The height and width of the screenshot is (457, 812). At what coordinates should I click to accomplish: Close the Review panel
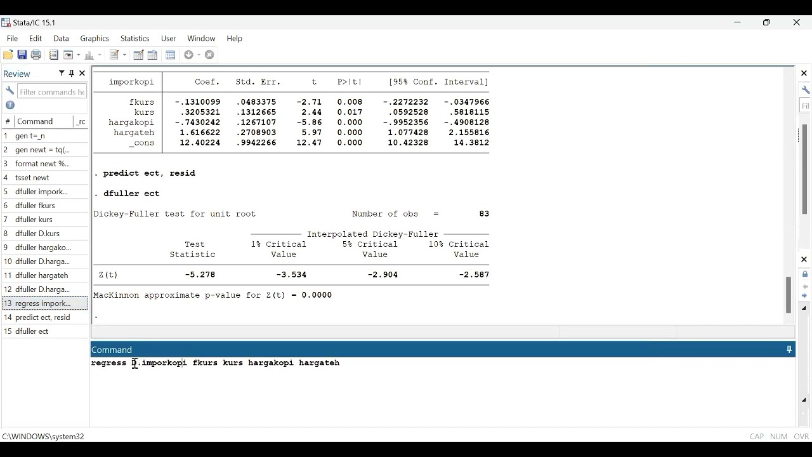(x=82, y=74)
